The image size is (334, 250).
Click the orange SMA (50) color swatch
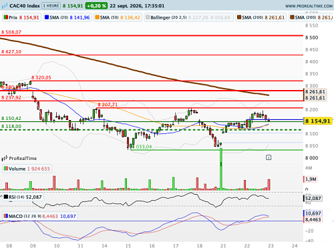tap(97, 17)
